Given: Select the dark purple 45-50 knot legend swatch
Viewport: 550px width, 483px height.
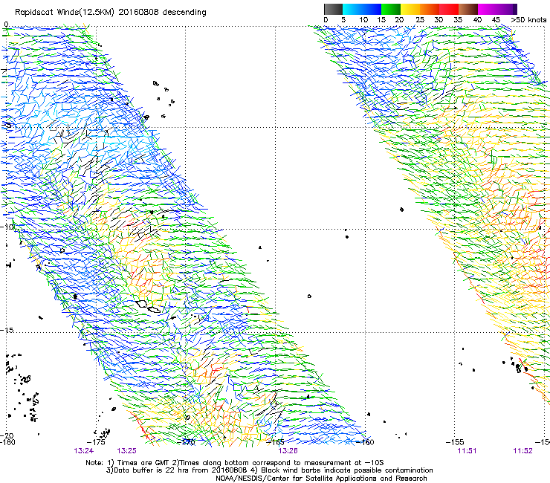Looking at the screenshot, I should (507, 9).
